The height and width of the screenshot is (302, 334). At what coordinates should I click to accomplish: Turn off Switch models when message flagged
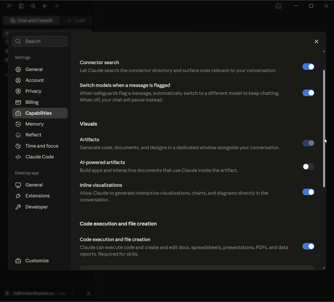308,93
